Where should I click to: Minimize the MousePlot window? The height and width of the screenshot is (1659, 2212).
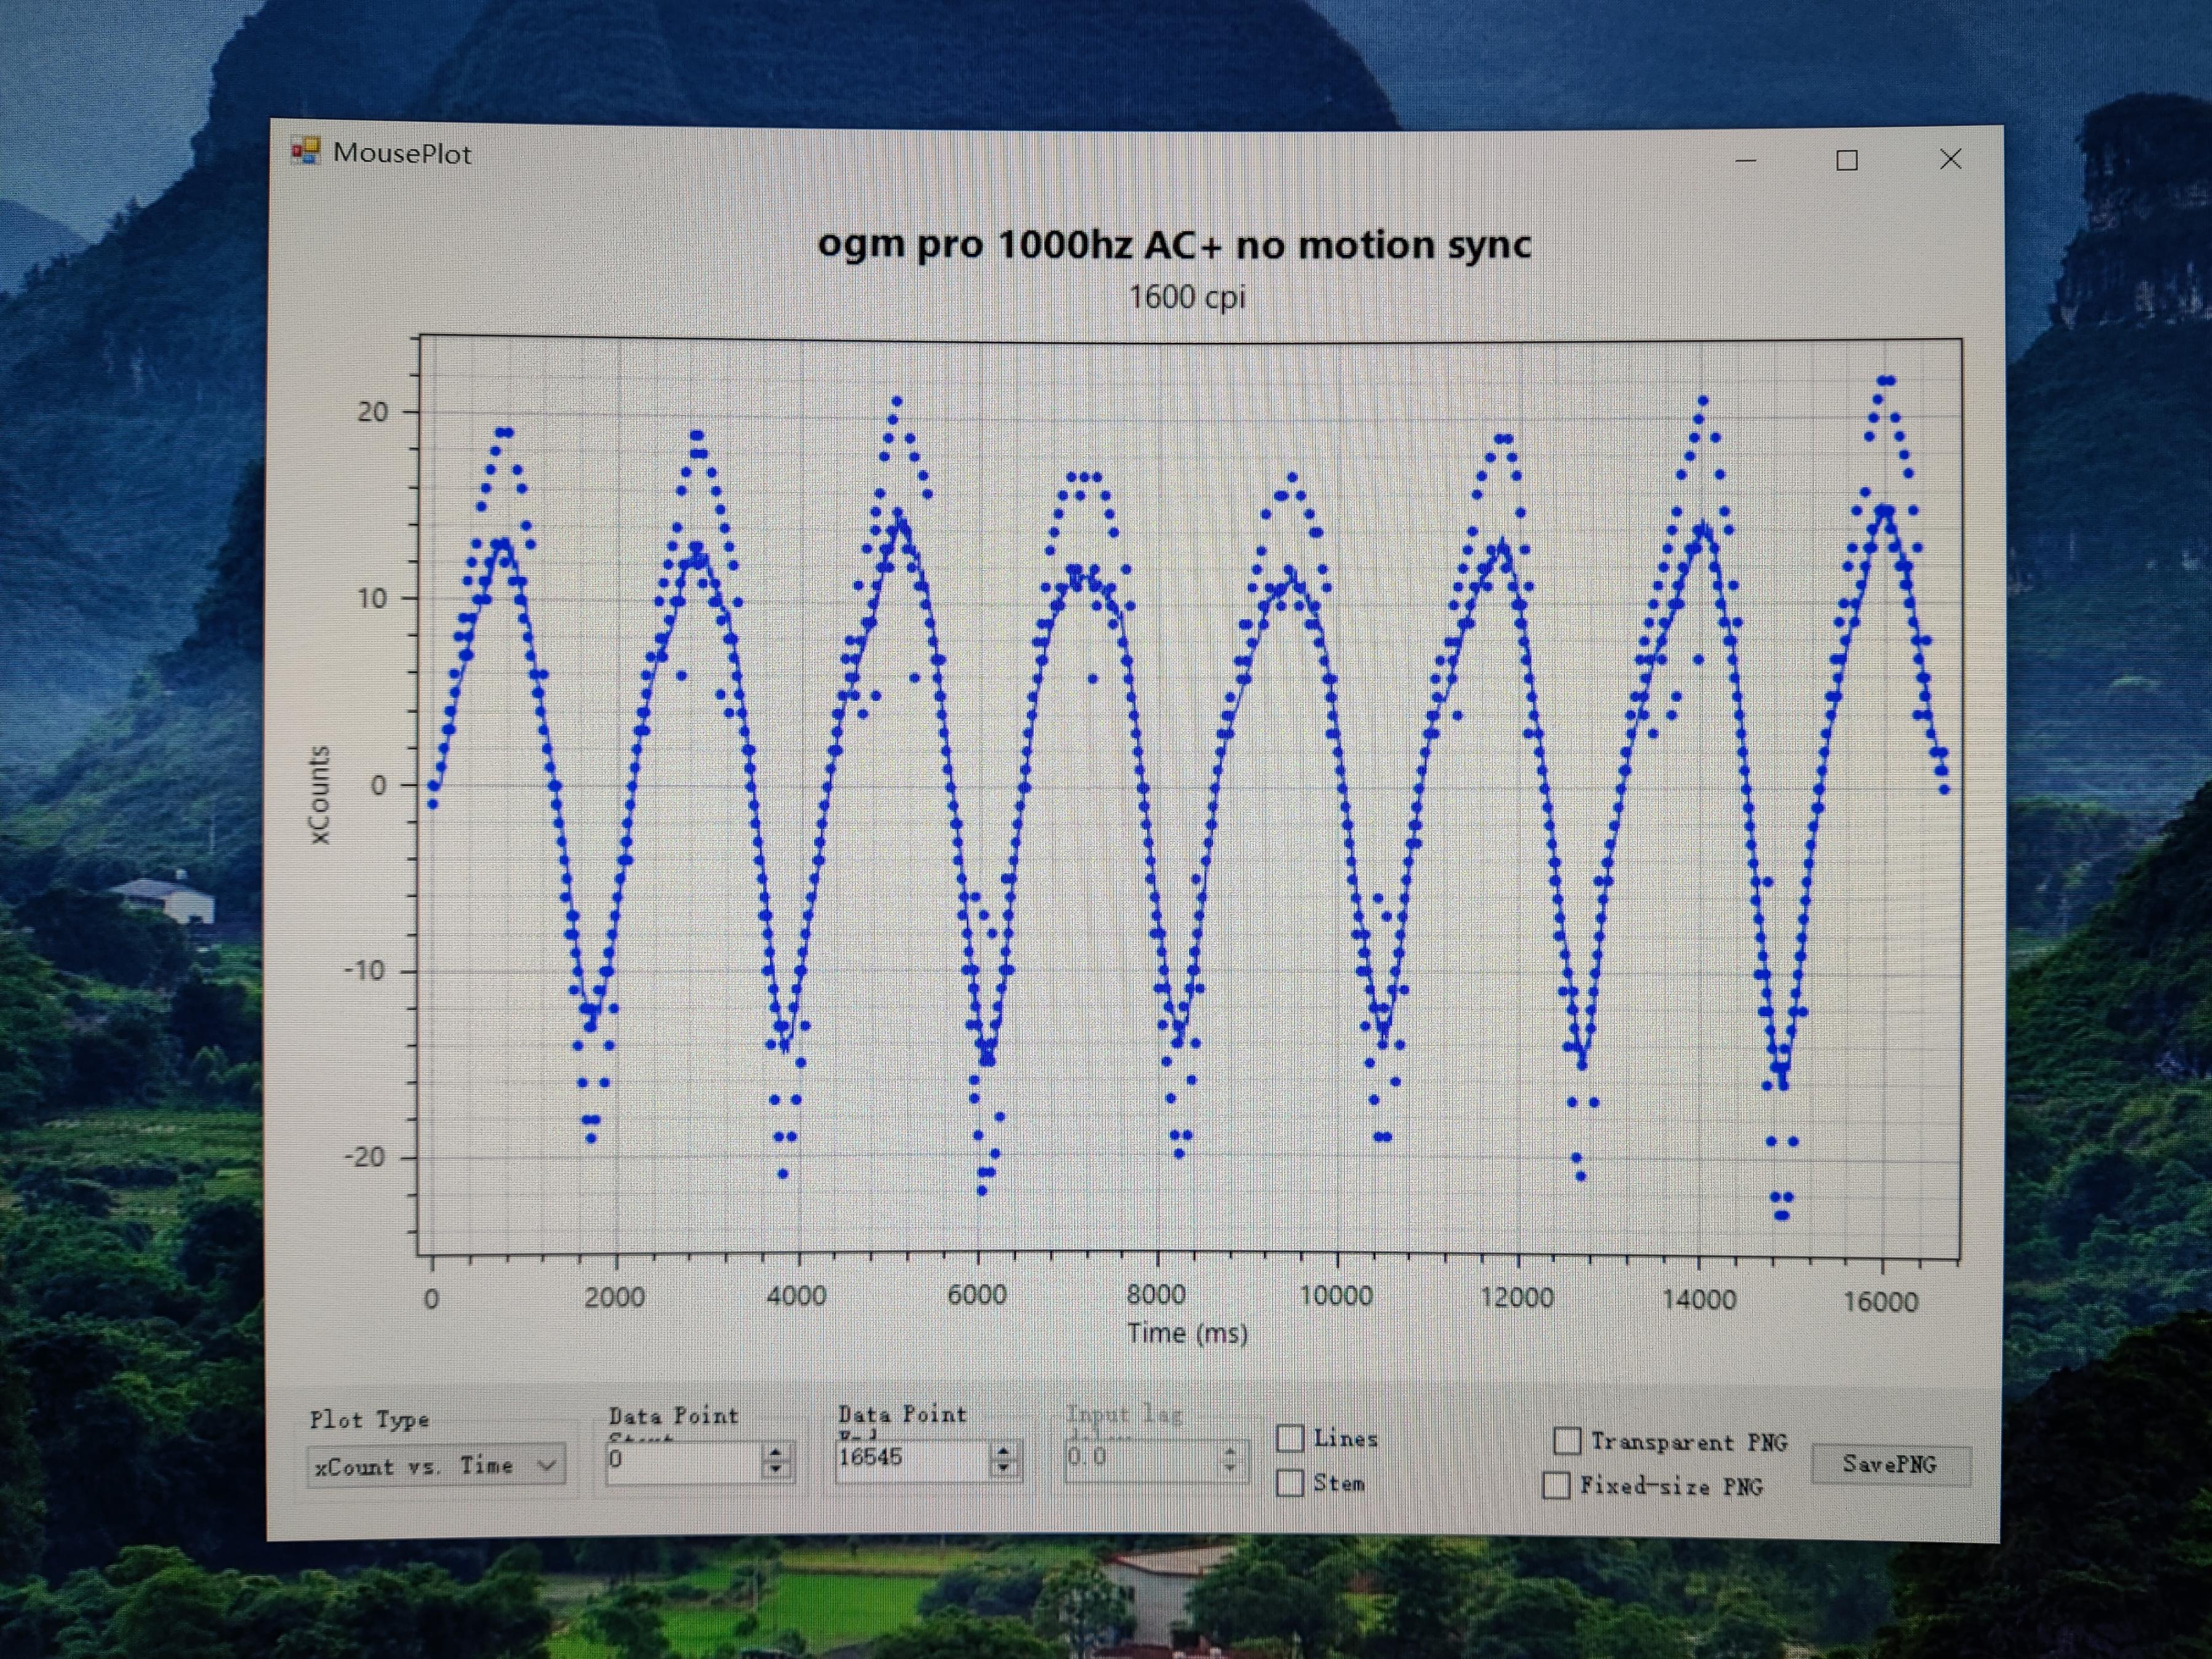[1746, 160]
